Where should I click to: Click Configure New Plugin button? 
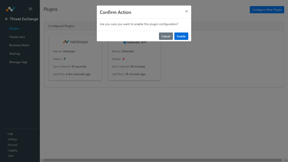(x=267, y=10)
